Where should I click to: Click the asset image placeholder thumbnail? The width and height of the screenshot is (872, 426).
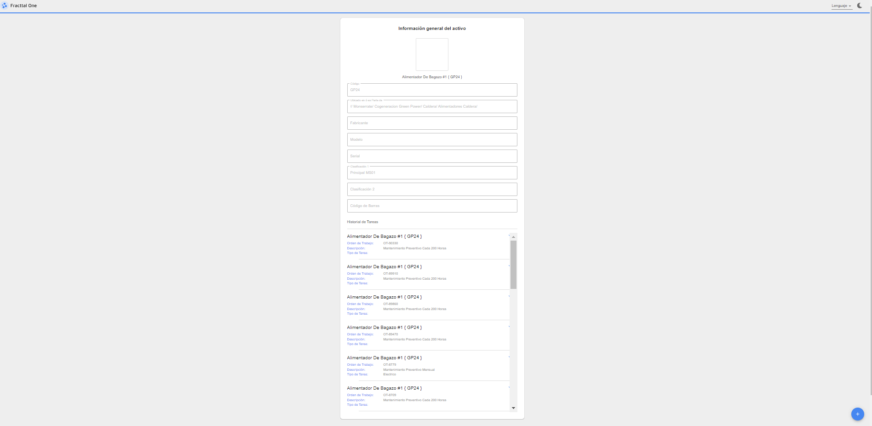tap(432, 54)
